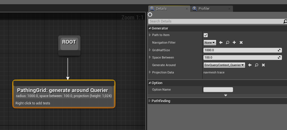Click the search magnifier icon in Details

[285, 21]
